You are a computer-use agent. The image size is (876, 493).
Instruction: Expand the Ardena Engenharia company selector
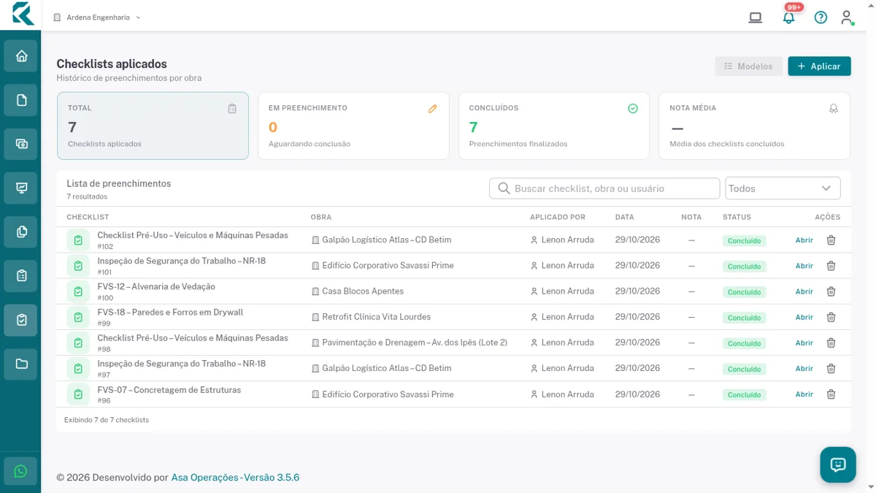tap(97, 18)
